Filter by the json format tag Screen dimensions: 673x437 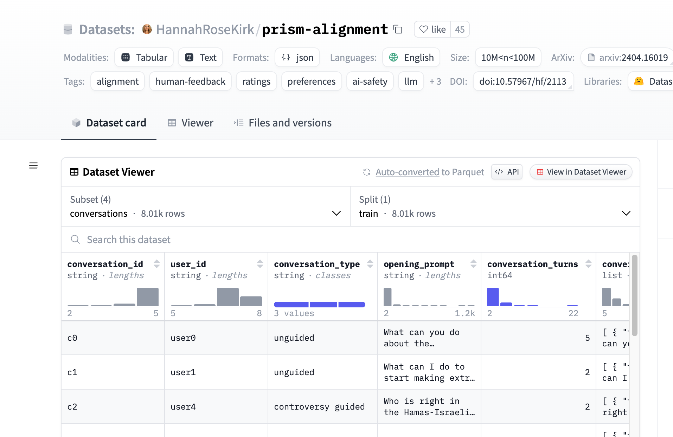(297, 58)
